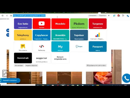The width and height of the screenshot is (130, 98).
Task: Open the Remont-dvigatelja-auto tile
Action: 60,58
